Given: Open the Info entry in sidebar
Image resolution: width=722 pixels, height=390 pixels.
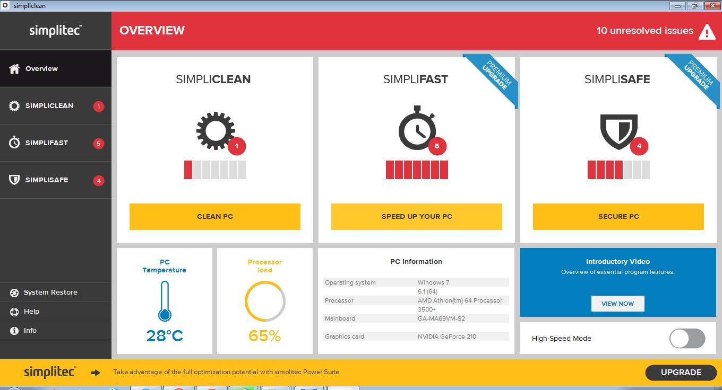Looking at the screenshot, I should click(x=56, y=331).
